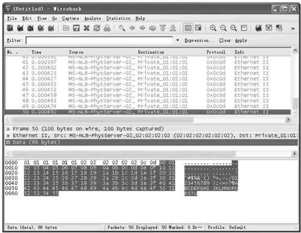The image size is (301, 233).
Task: Focus the display filter text field
Action: 99,41
